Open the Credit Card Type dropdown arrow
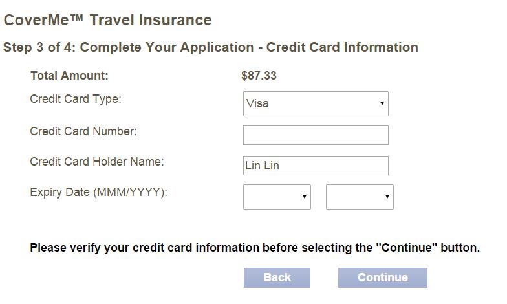The width and height of the screenshot is (507, 304). point(382,103)
